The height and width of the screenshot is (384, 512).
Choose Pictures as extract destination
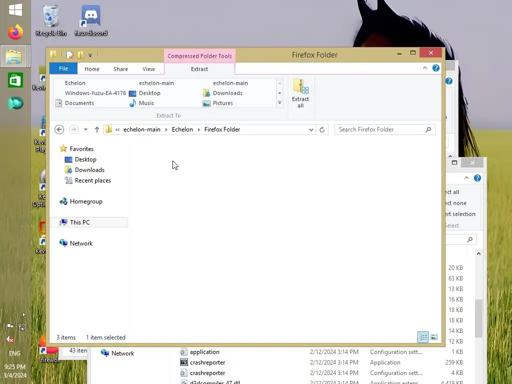222,103
